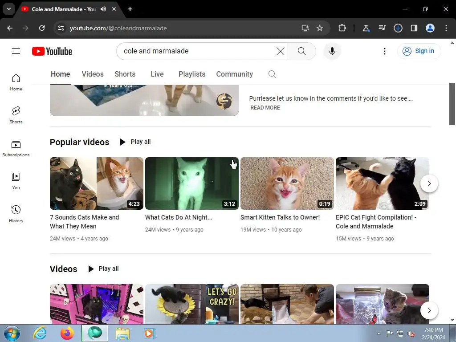Screen dimensions: 456x342
Task: Launch Firefox from the taskbar
Action: click(67, 333)
